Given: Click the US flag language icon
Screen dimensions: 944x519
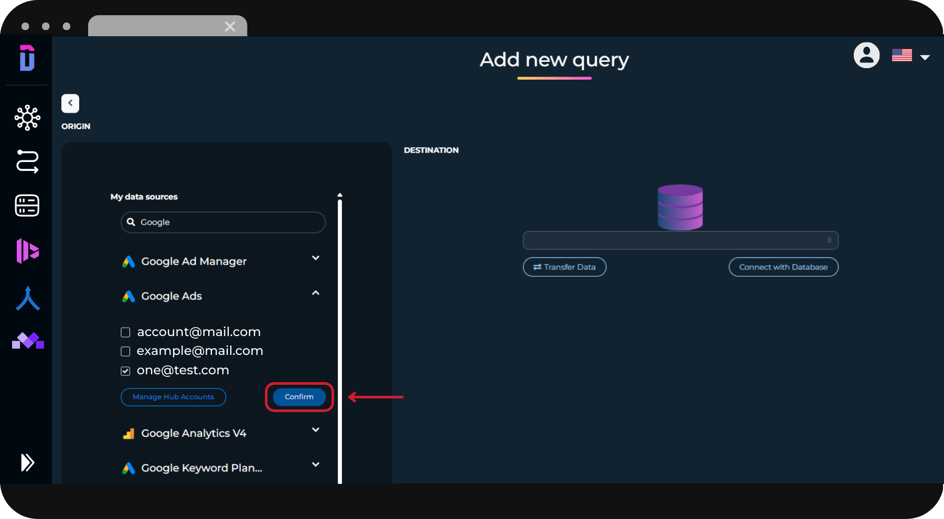Looking at the screenshot, I should coord(902,55).
